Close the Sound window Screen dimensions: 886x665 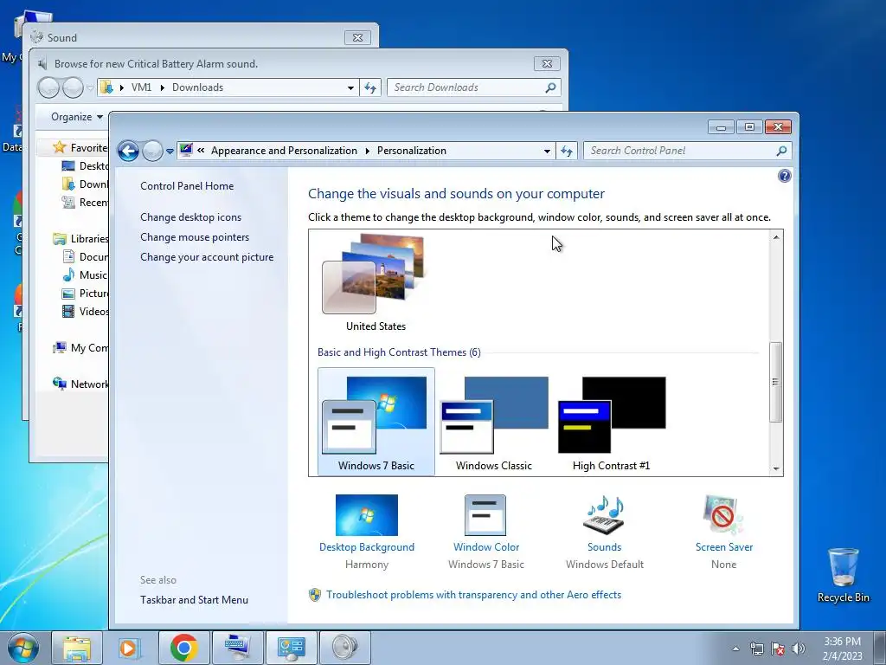(357, 38)
